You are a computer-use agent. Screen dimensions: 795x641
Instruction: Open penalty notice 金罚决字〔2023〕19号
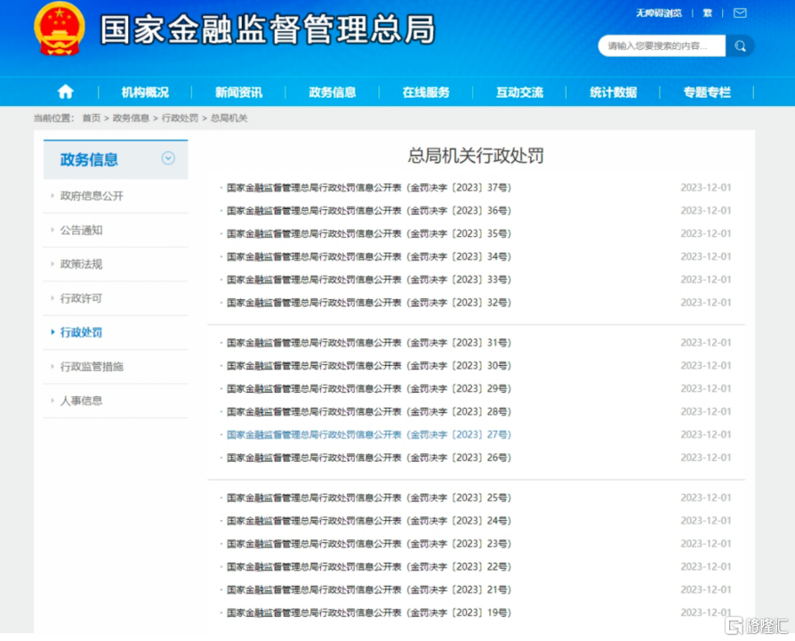[x=369, y=613]
